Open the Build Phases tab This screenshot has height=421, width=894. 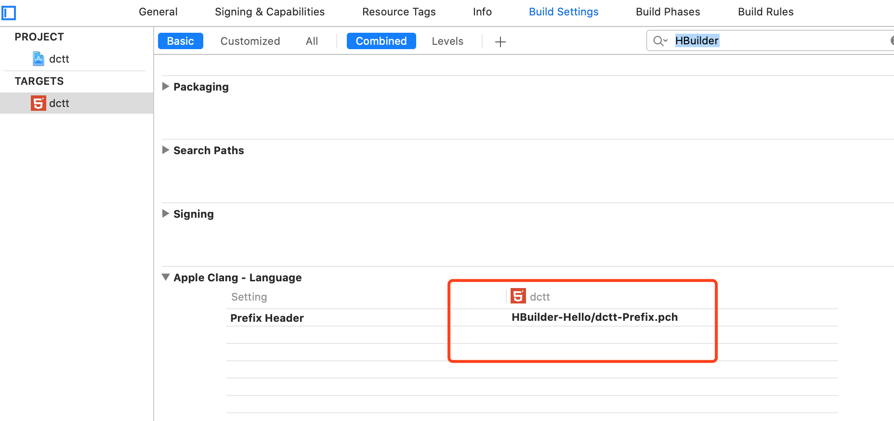point(668,12)
